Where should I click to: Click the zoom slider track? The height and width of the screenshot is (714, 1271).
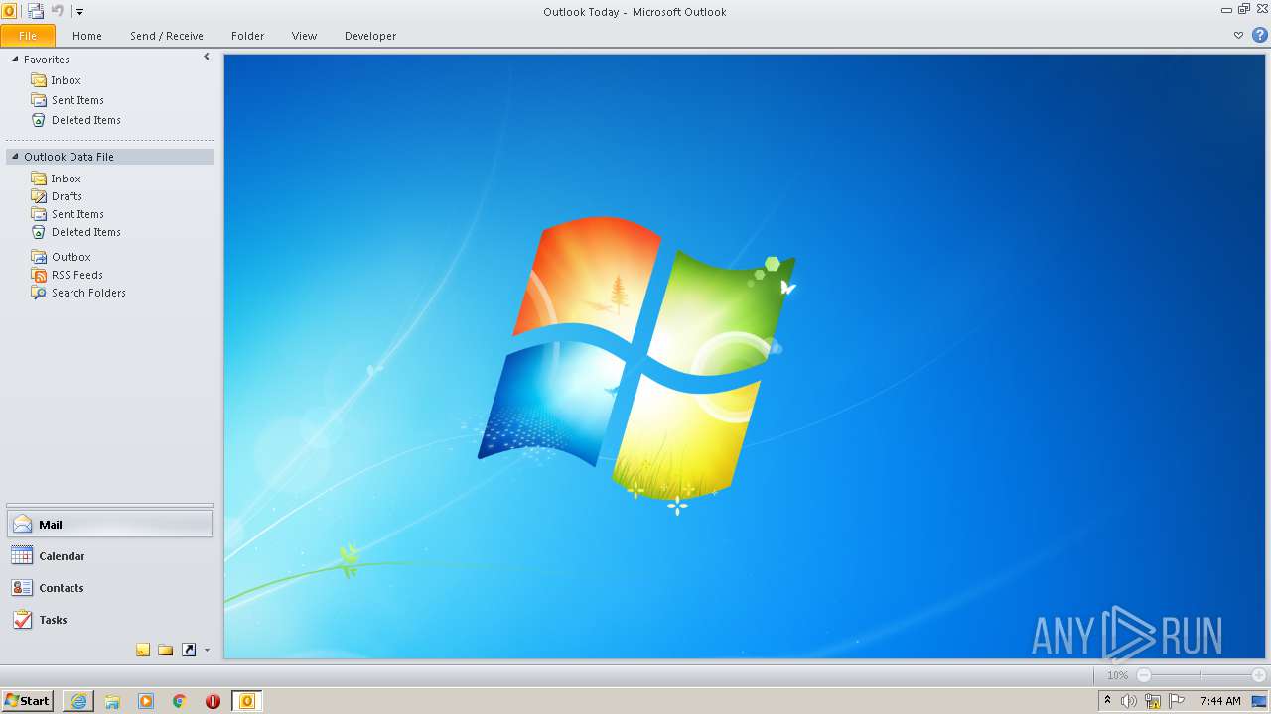pyautogui.click(x=1201, y=675)
